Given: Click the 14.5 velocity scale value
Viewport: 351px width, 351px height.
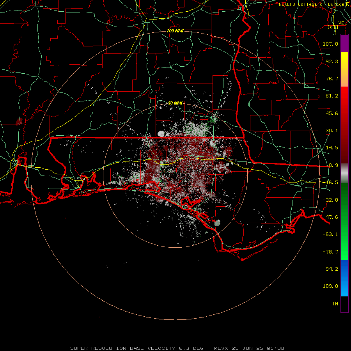Looking at the screenshot, I should (332, 148).
